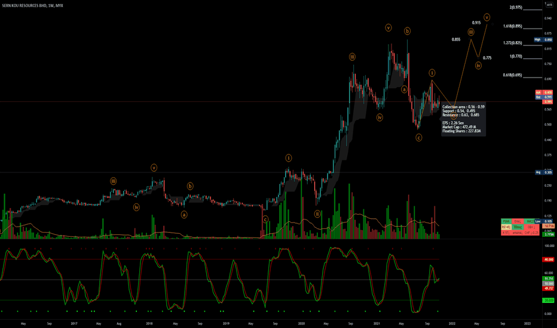Click 0.750 on the price scale
This screenshot has height=328, width=557.
point(547,64)
